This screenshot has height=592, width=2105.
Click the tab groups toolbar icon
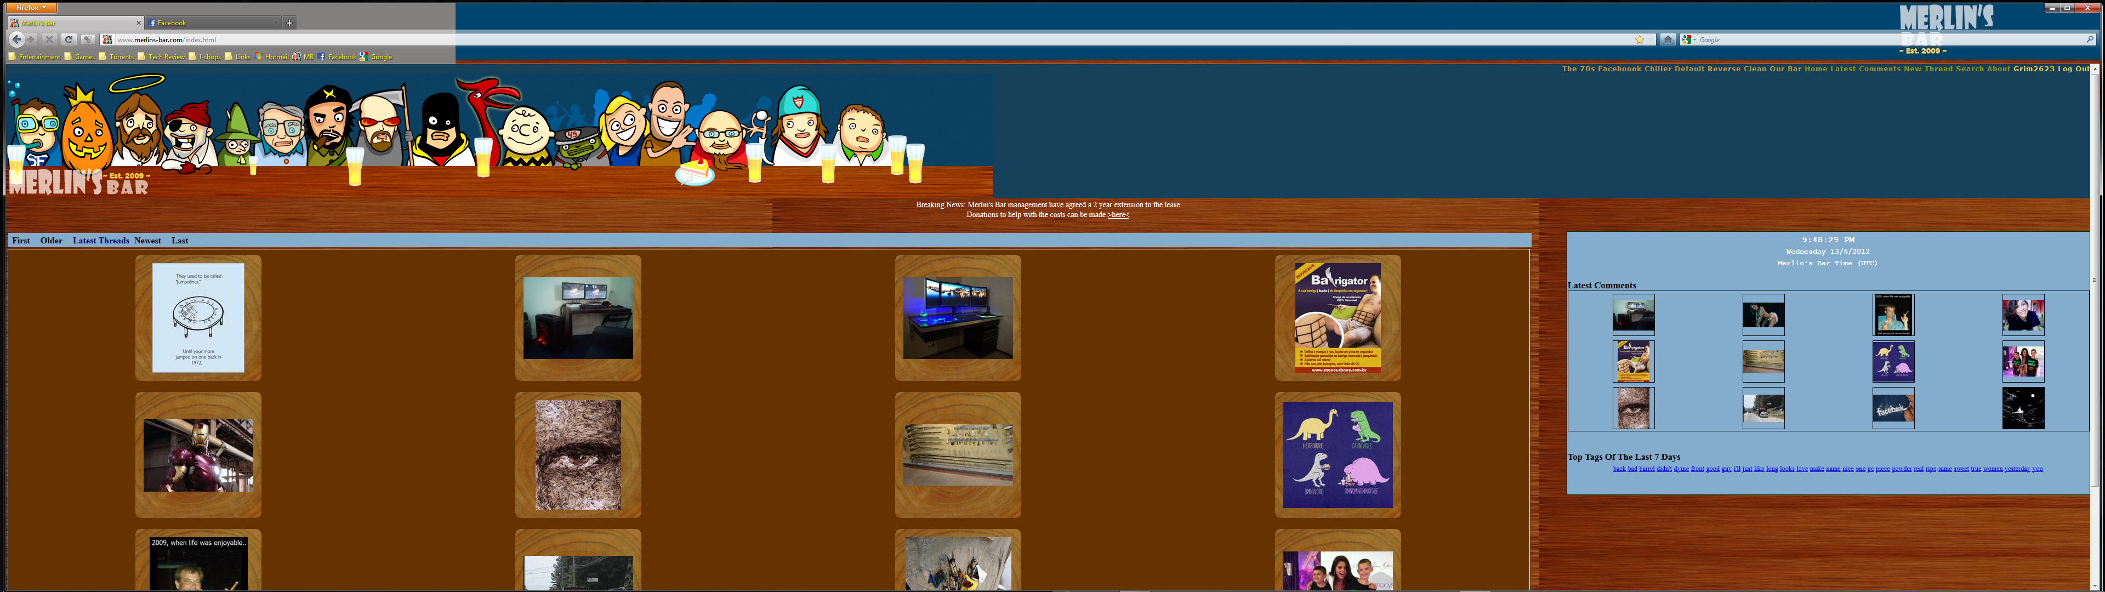(x=88, y=39)
